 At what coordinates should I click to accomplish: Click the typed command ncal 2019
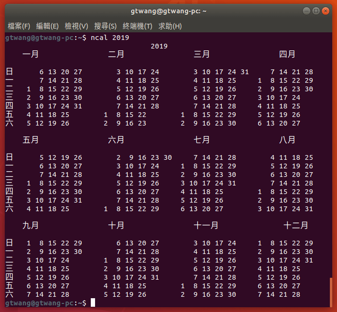point(110,38)
